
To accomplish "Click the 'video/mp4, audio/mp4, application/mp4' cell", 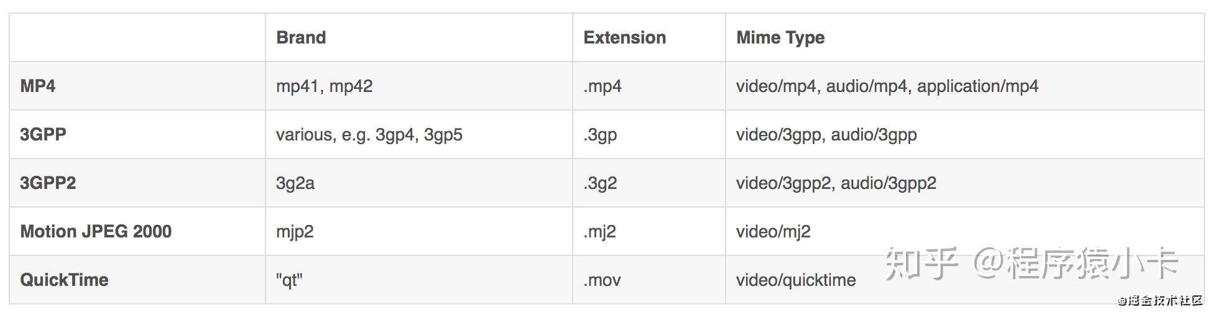I will (x=887, y=86).
